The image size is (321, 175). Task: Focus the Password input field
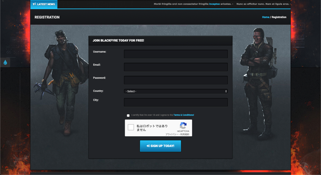176,80
